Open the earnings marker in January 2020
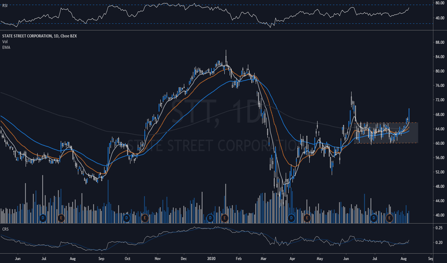Viewport: 447px width, 263px height. tap(224, 219)
